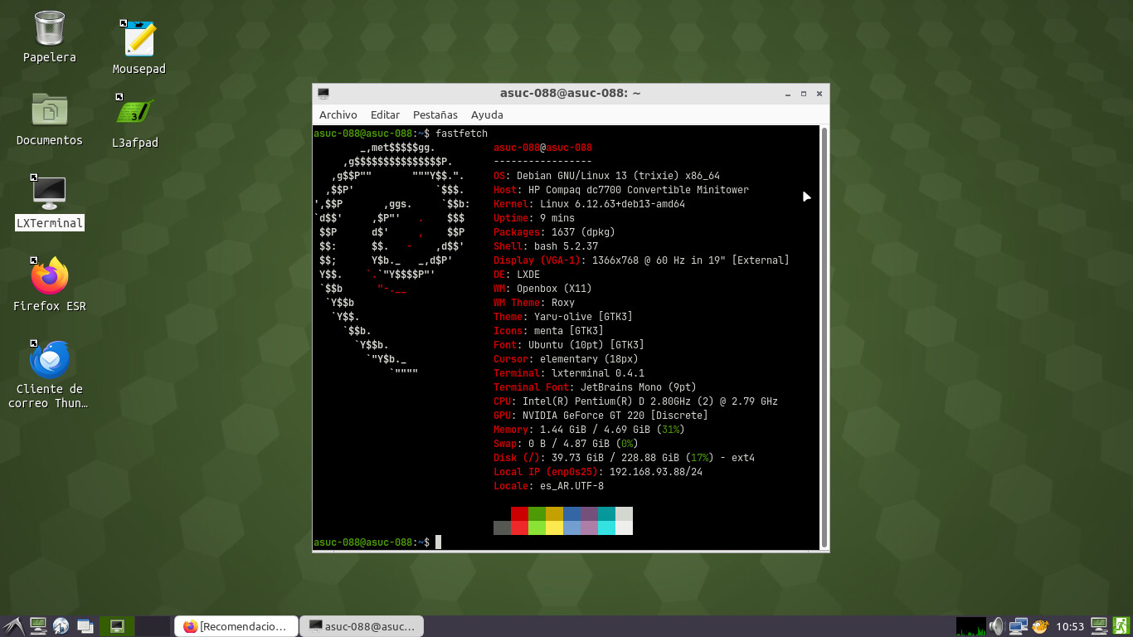
Task: Open the LXDE start menu button
Action: [x=12, y=626]
